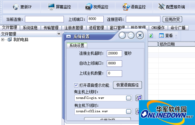
Task: Open 屏幕监控 screen monitoring
Action: (x=59, y=7)
